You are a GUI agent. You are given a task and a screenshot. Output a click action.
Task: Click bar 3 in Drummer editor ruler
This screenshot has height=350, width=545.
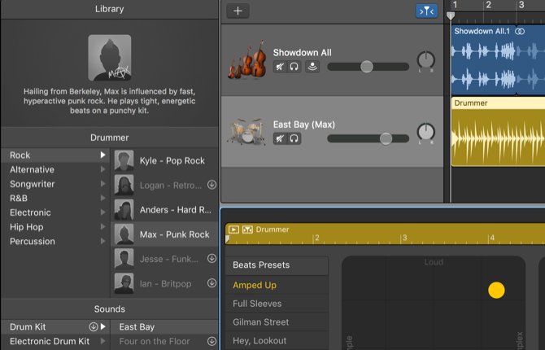[404, 238]
